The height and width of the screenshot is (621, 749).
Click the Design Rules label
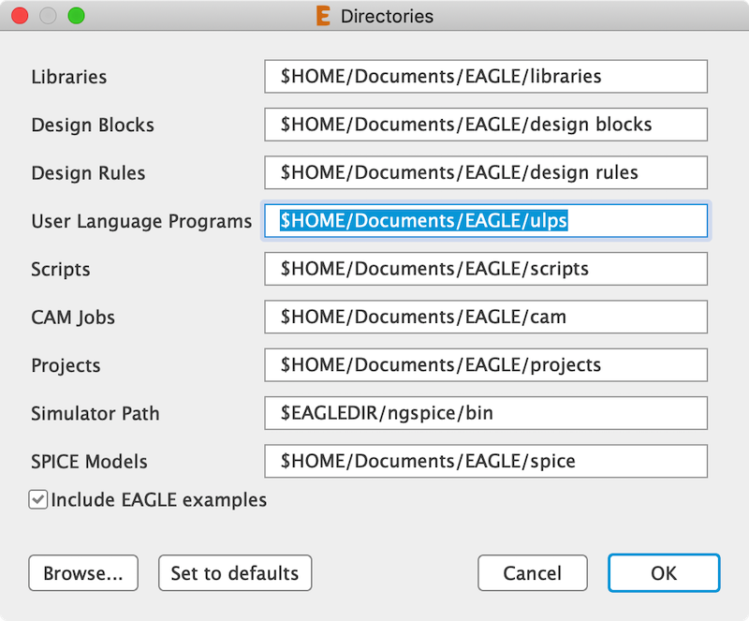click(88, 173)
